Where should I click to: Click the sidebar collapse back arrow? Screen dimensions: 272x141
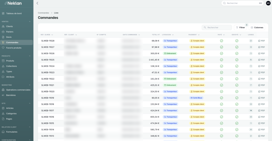[37, 3]
